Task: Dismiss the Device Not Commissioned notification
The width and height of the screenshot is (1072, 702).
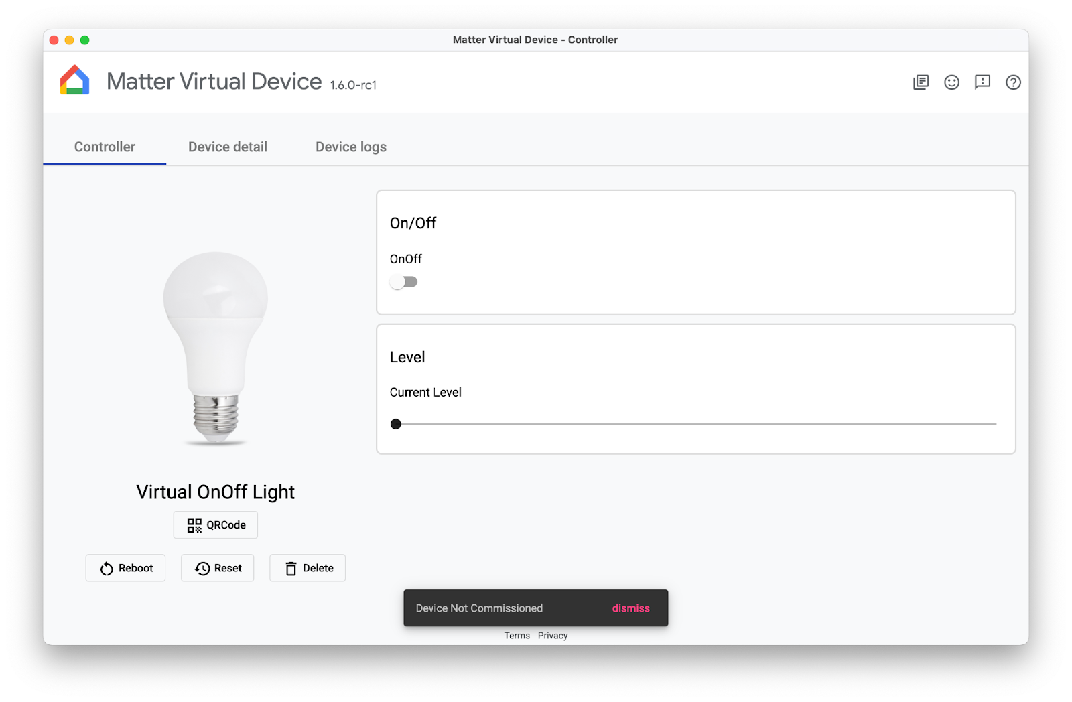Action: (630, 608)
